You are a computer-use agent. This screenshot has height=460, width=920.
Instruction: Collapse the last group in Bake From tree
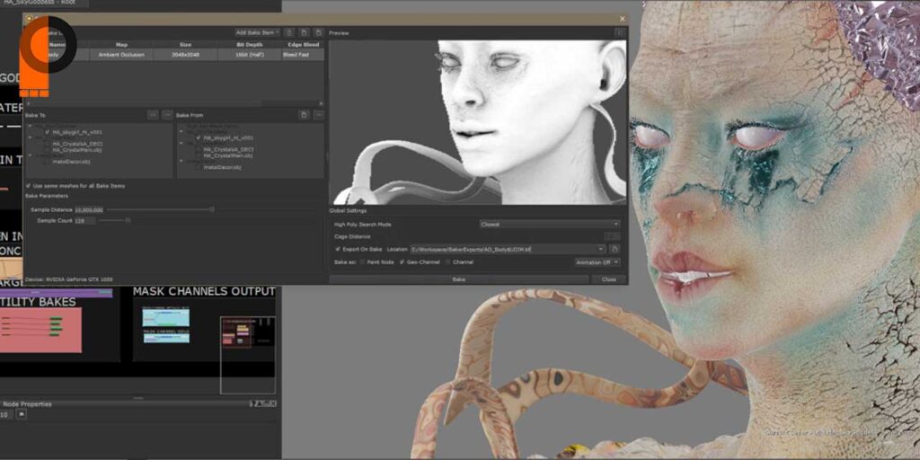(x=181, y=162)
